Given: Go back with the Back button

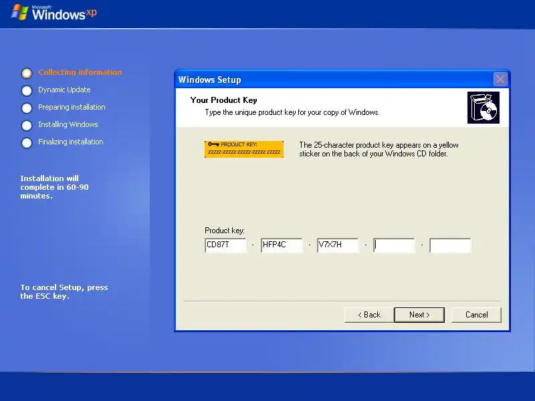Looking at the screenshot, I should 369,315.
